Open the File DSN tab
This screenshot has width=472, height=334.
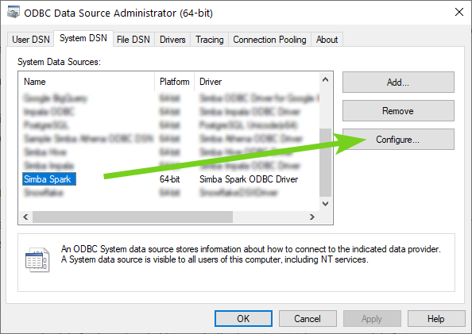[x=133, y=40]
